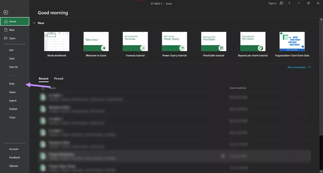
Task: Open the Power Query tutorial template
Action: tap(174, 42)
